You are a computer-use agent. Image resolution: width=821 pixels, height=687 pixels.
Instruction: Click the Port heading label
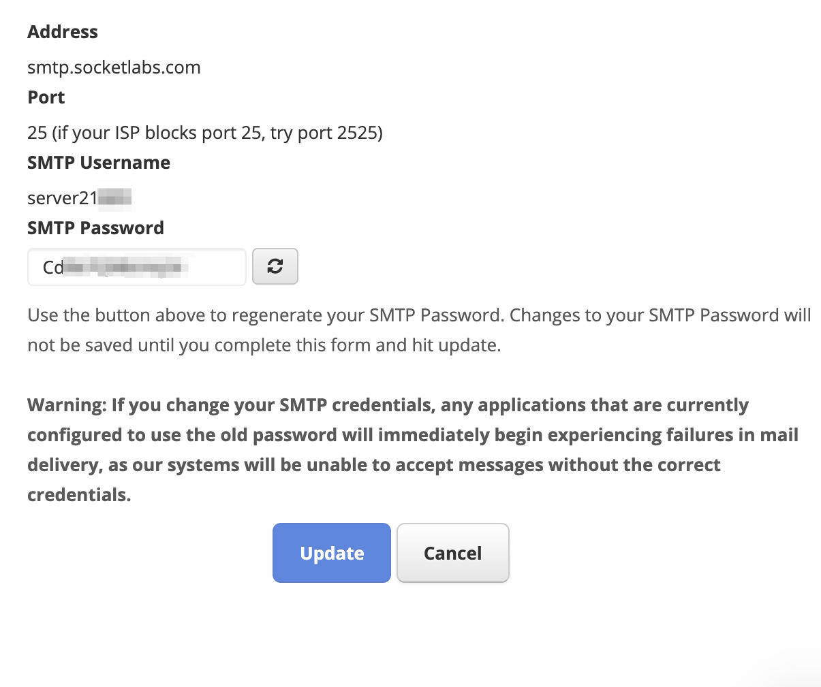click(x=46, y=97)
